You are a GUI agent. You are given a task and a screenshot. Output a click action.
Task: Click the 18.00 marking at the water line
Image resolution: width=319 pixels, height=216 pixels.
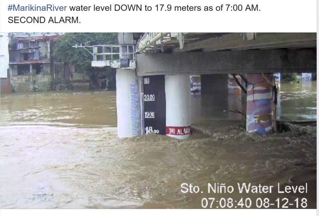(152, 130)
